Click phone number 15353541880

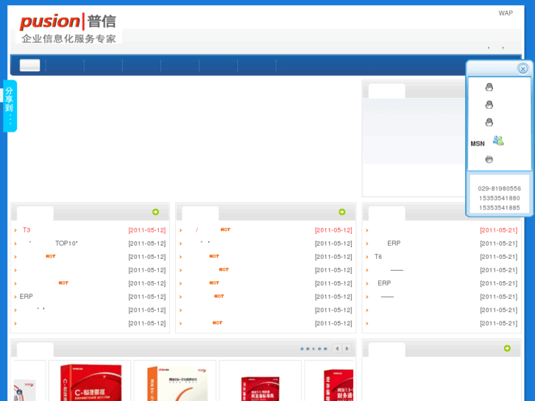pos(499,198)
